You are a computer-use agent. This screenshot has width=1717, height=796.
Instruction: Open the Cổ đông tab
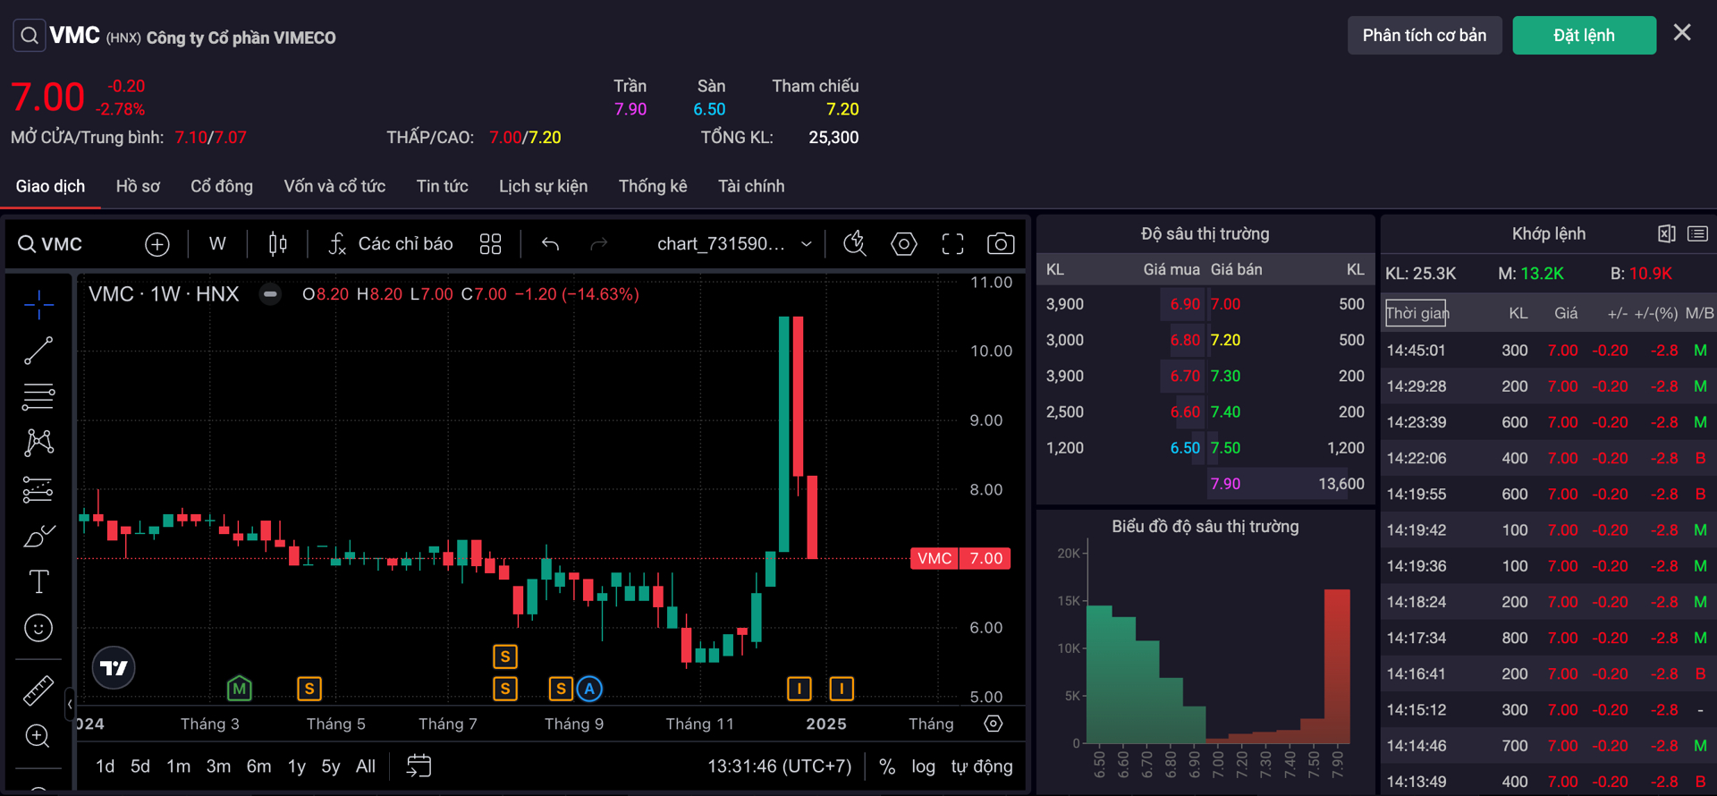[x=222, y=186]
